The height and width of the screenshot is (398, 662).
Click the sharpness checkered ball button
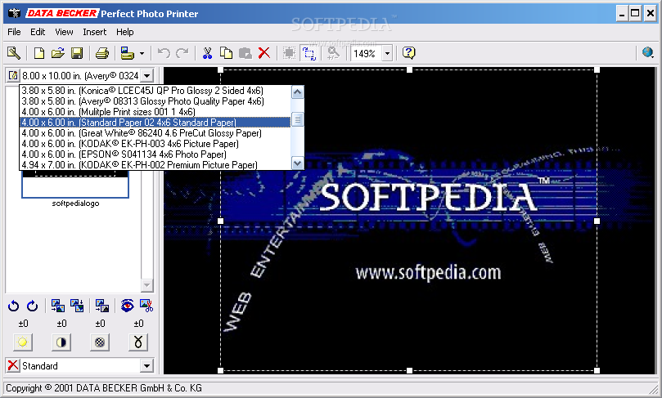(x=100, y=342)
